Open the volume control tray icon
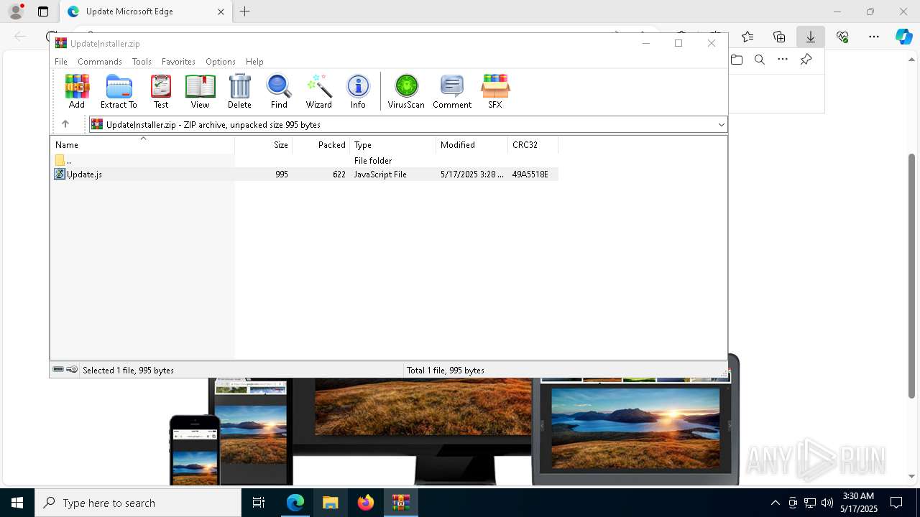The image size is (920, 517). coord(827,503)
